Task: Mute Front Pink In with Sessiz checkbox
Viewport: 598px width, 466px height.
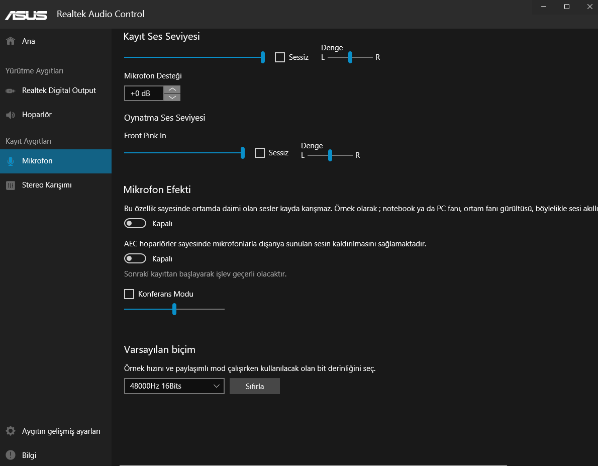Action: 260,153
